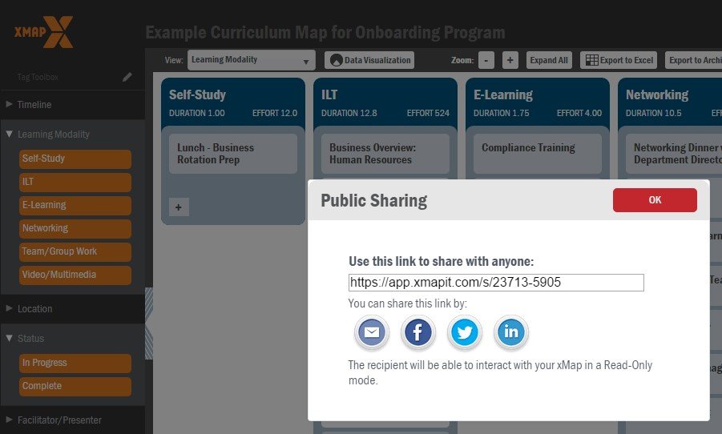Viewport: 722px width, 434px height.
Task: Click the sidebar collapse handle
Action: (x=149, y=323)
